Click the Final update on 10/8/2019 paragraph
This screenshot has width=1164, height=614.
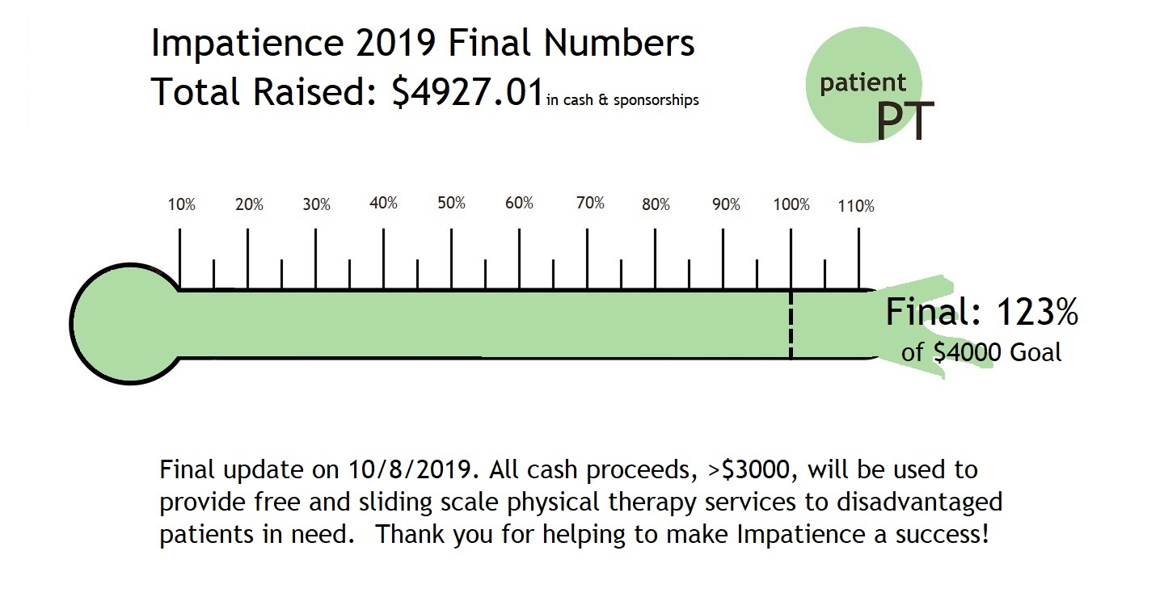580,503
